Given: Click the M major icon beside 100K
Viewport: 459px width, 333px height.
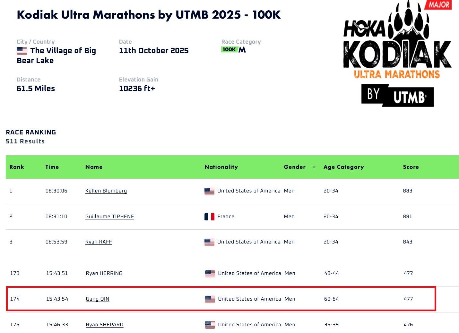Looking at the screenshot, I should [242, 49].
